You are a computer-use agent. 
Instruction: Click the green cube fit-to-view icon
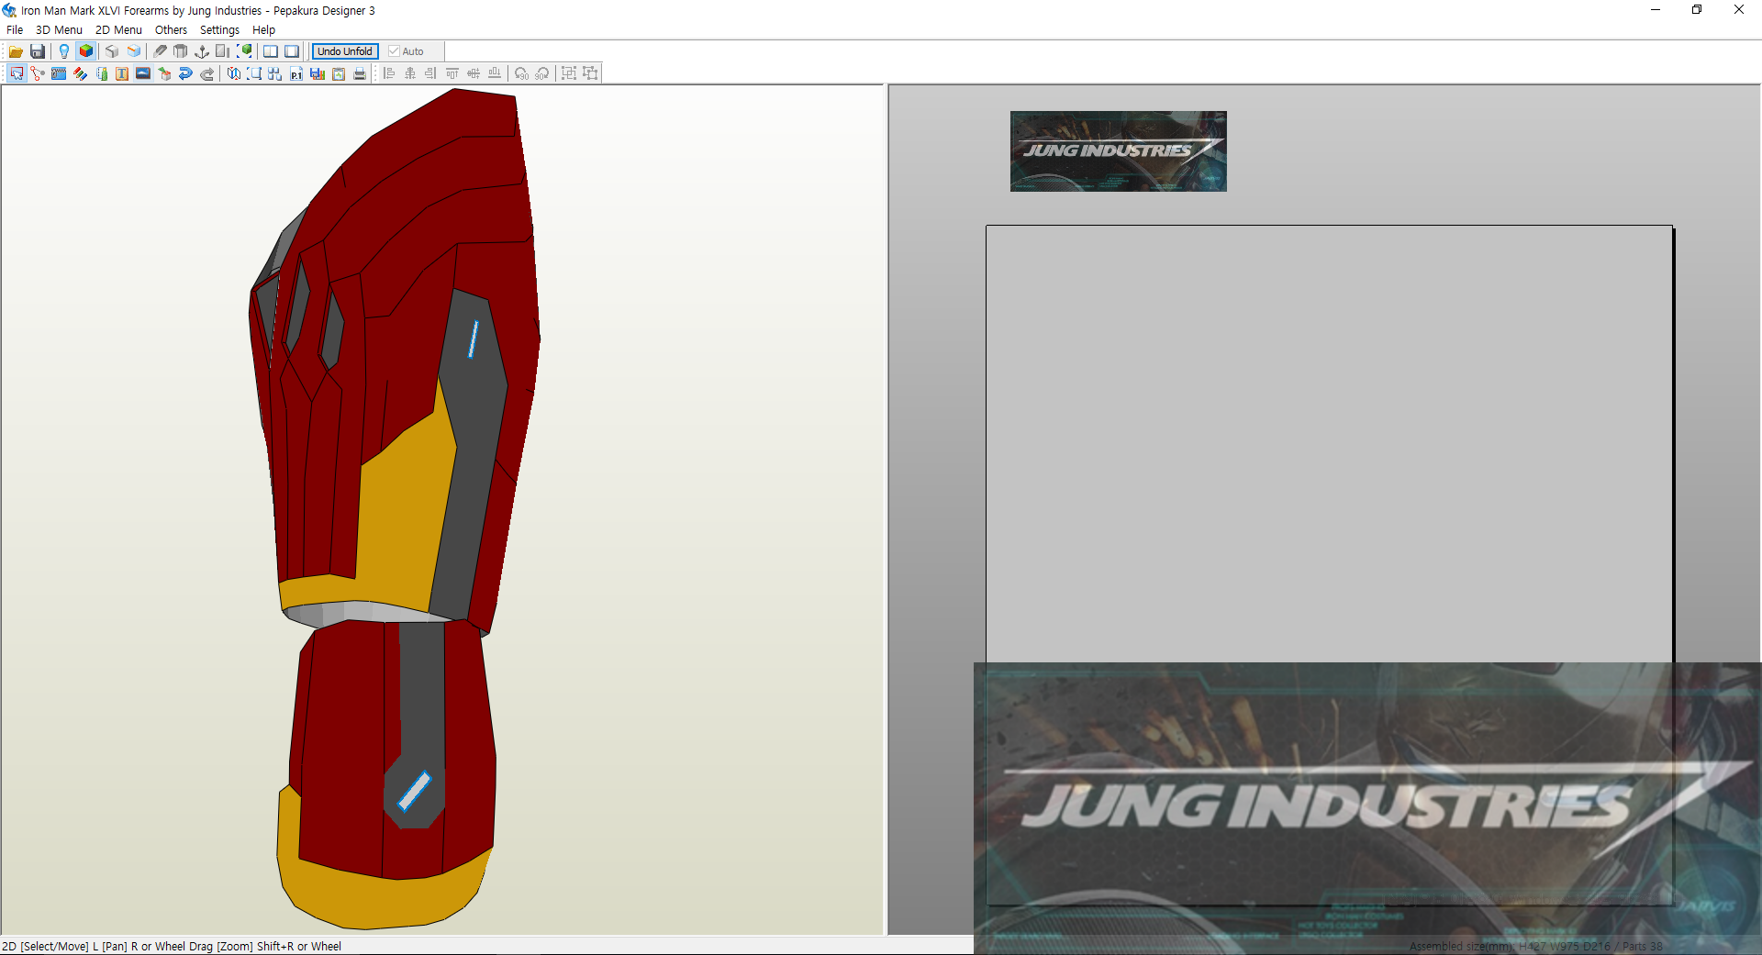pos(244,51)
